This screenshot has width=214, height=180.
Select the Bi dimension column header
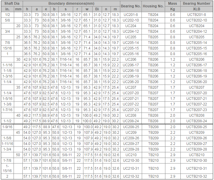97,9
